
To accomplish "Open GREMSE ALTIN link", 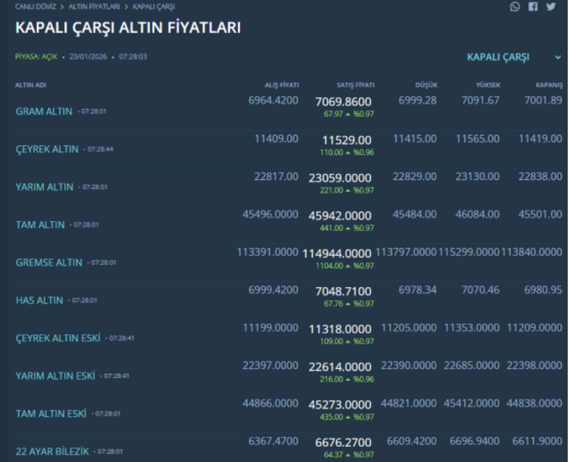I will click(x=48, y=262).
